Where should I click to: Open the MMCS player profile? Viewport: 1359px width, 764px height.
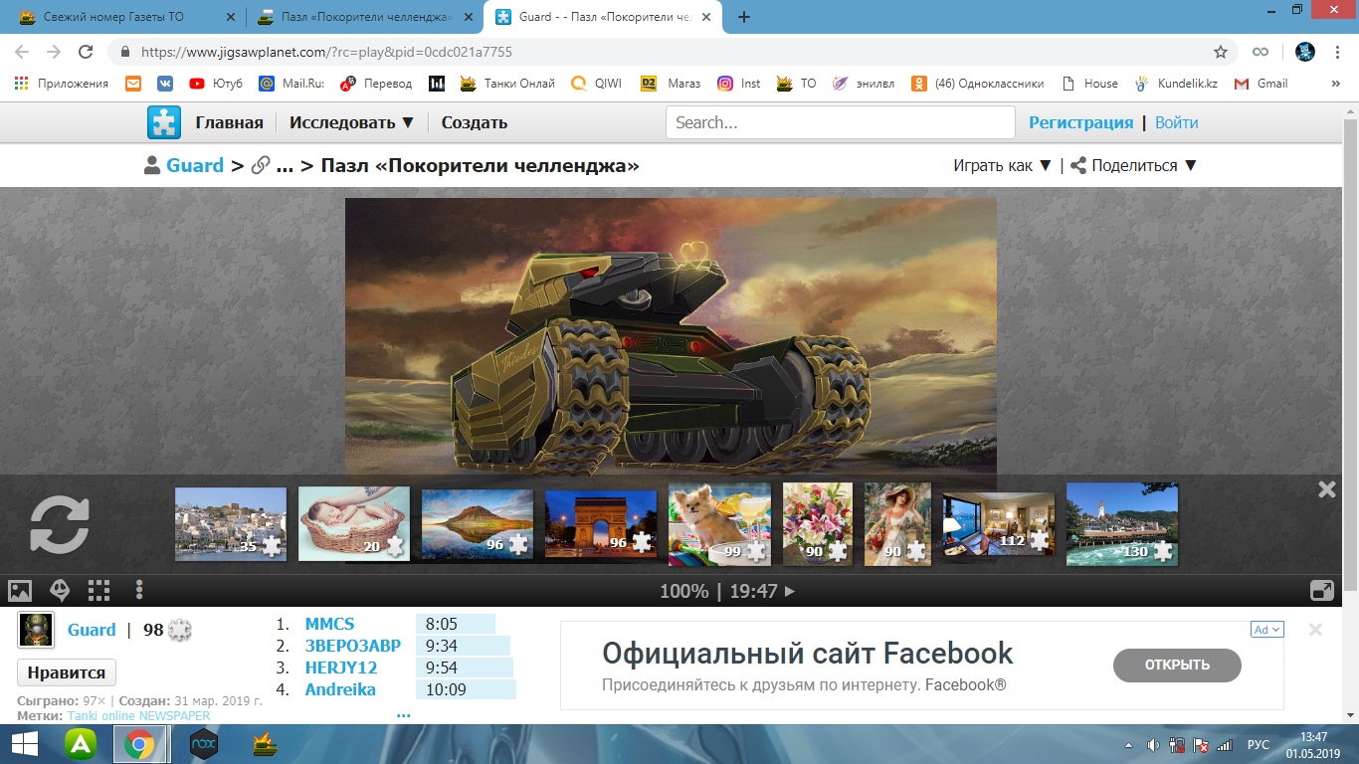[x=329, y=625]
